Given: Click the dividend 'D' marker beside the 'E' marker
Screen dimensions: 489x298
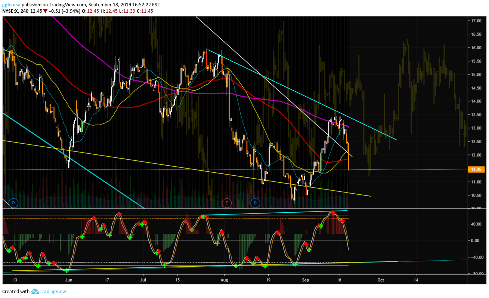Looking at the screenshot, I should coord(256,203).
